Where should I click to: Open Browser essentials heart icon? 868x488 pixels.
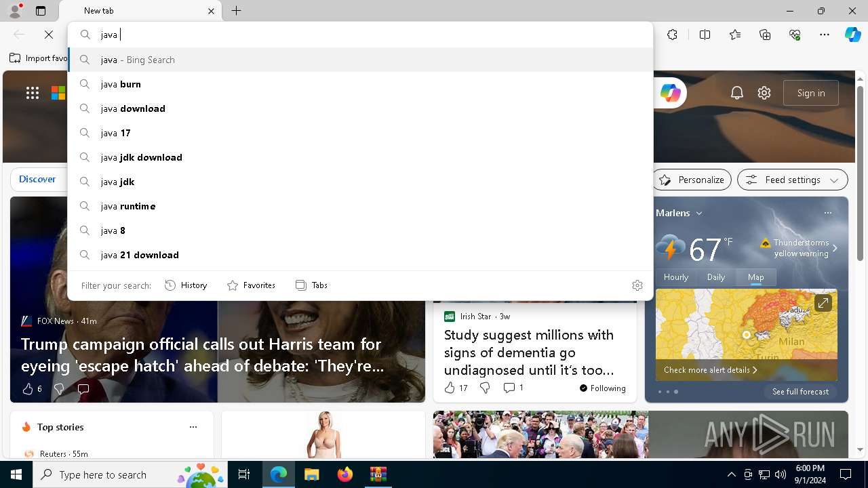coord(795,35)
